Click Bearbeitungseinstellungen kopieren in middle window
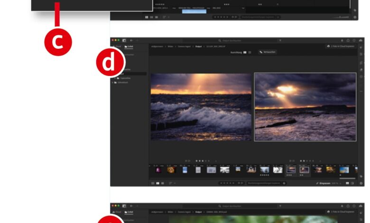Screen dimensions: 370x223 264,183
